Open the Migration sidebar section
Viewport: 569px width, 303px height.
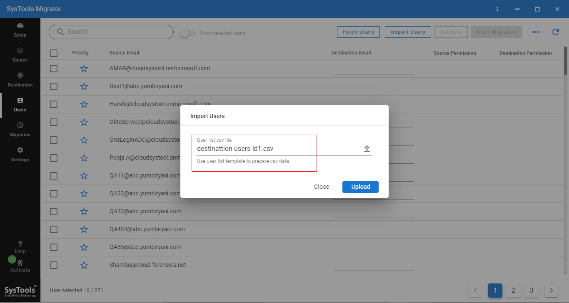pos(20,130)
